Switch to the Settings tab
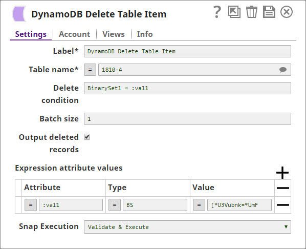Viewport: 306px width, 249px height. click(x=31, y=34)
